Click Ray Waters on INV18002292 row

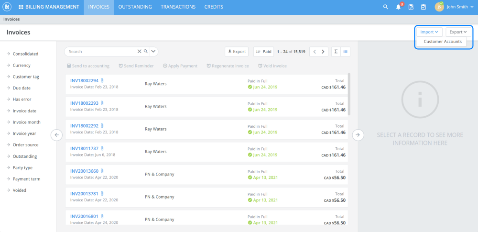155,129
